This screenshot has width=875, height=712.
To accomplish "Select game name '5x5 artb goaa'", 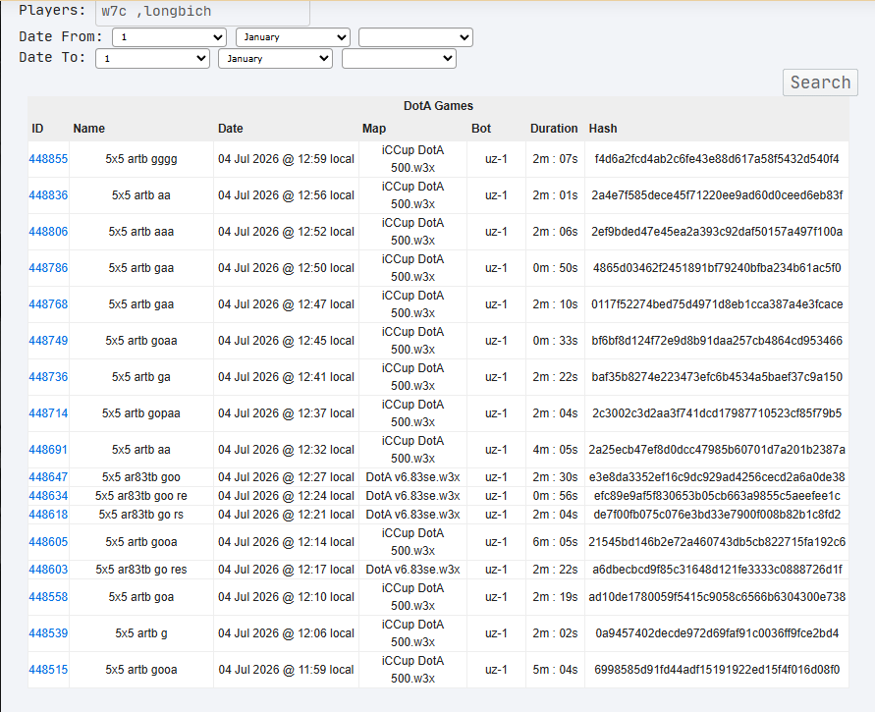I will (x=141, y=341).
